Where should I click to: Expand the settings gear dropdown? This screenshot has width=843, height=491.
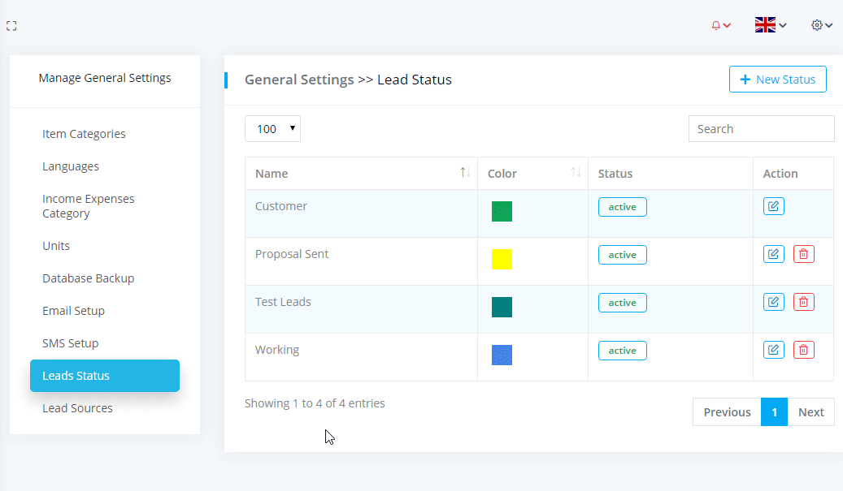click(821, 25)
